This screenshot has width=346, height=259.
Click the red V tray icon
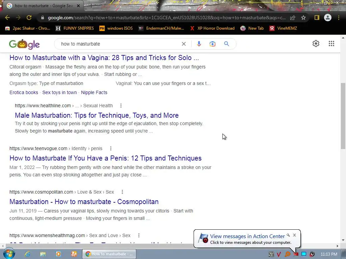pos(279,254)
